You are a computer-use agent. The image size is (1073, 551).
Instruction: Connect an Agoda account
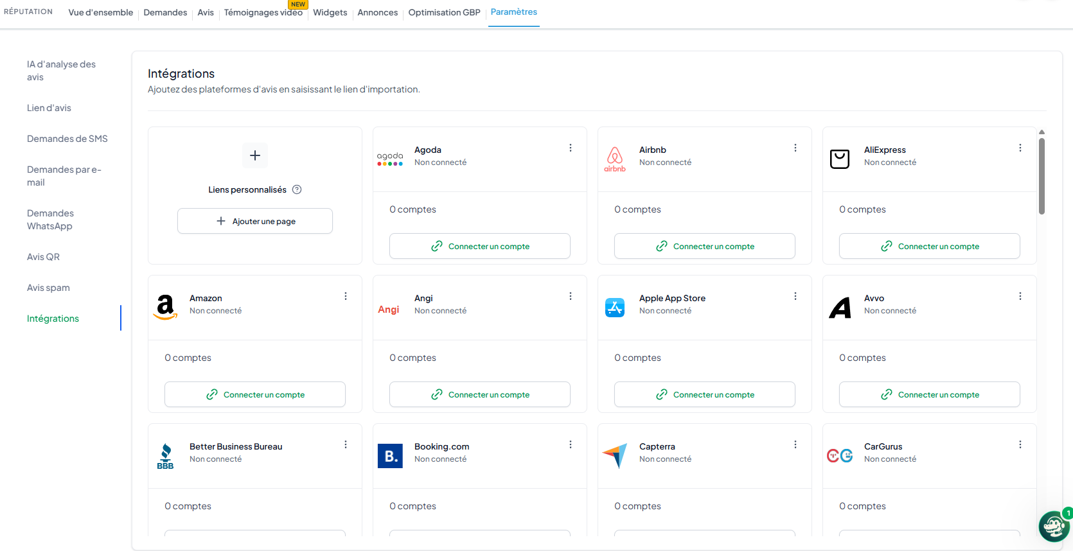coord(480,246)
